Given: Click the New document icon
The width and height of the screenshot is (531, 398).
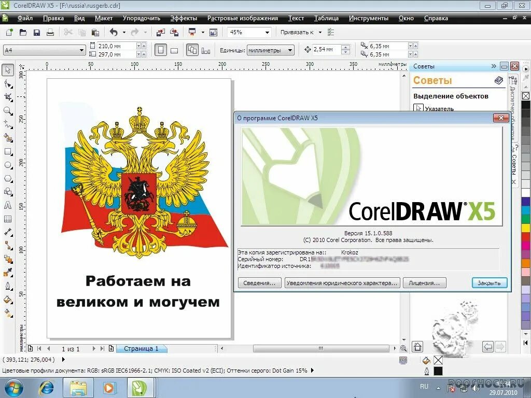Looking at the screenshot, I should click(9, 33).
